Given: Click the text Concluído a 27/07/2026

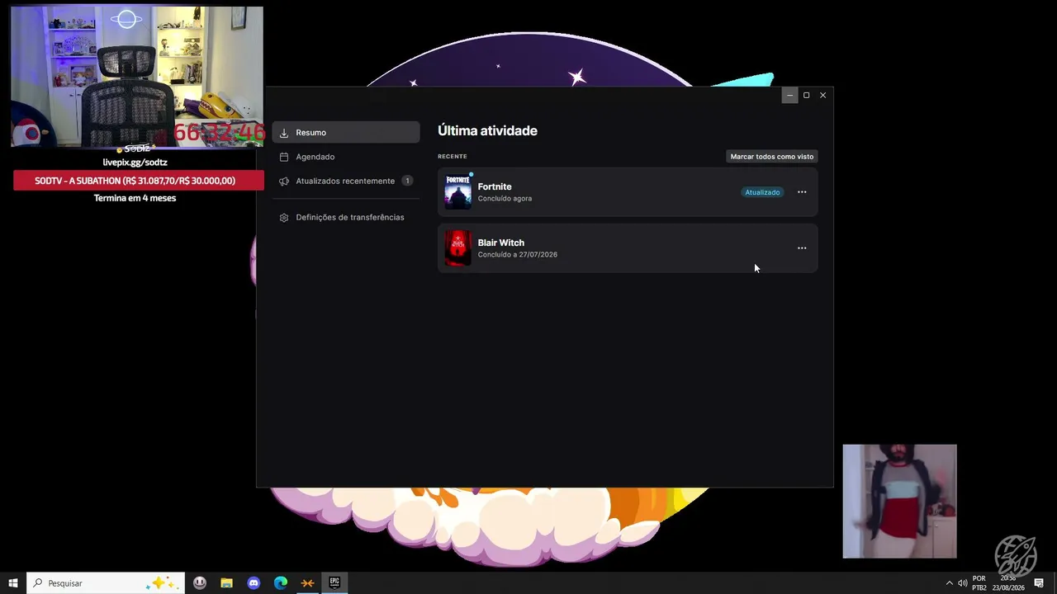Looking at the screenshot, I should [518, 255].
